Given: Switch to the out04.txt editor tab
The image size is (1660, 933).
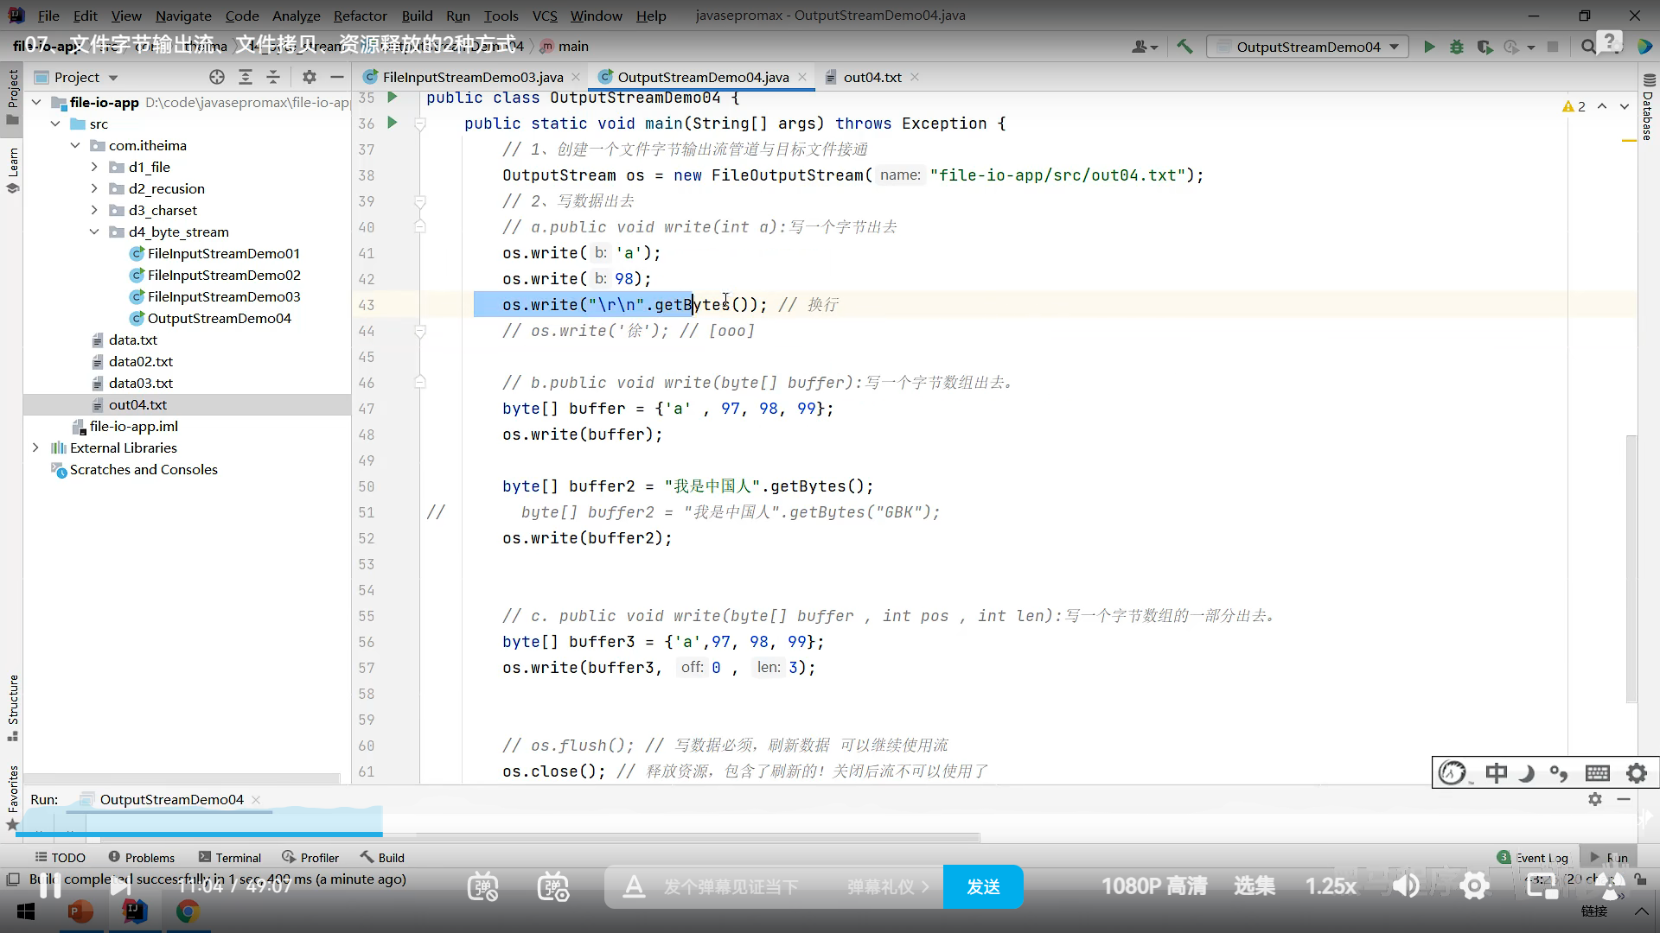Looking at the screenshot, I should coord(871,77).
